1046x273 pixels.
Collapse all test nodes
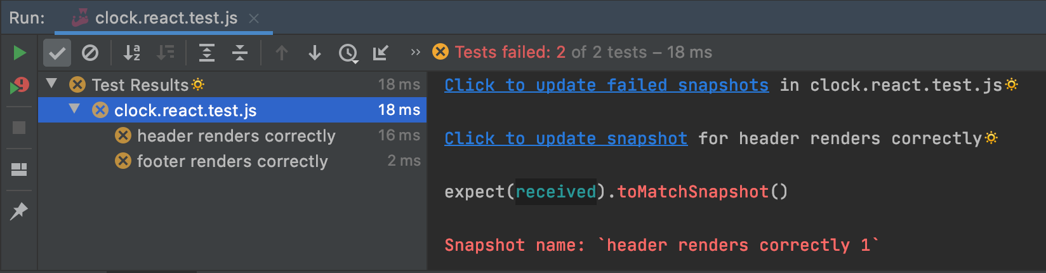tap(240, 53)
